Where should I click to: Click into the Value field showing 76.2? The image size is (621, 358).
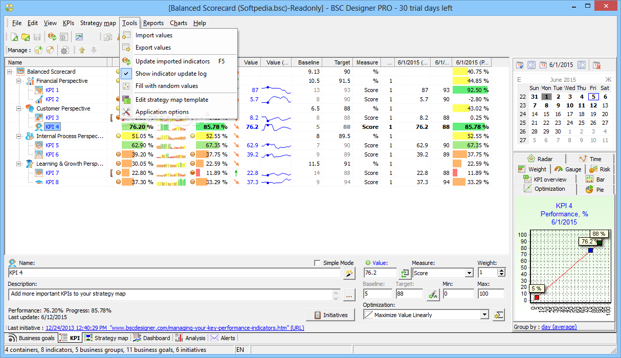coord(380,273)
